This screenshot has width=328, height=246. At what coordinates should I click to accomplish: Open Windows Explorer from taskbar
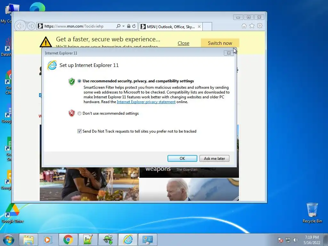(x=29, y=240)
